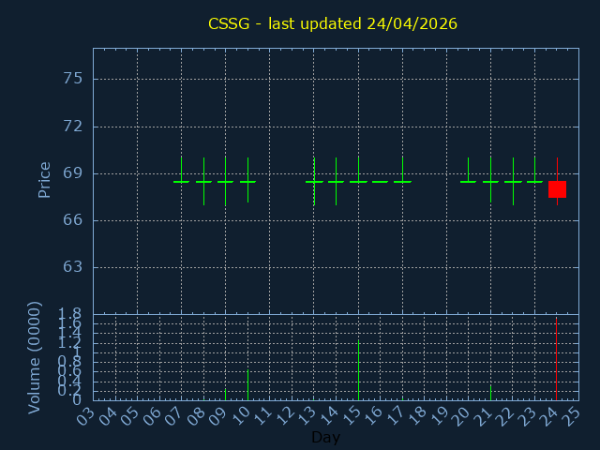Select the 25 day tick label
600x450 pixels.
[572, 414]
